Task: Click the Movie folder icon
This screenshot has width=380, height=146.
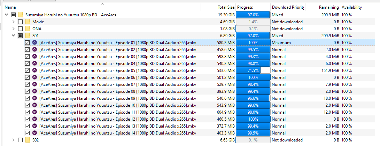Action: tap(28, 22)
